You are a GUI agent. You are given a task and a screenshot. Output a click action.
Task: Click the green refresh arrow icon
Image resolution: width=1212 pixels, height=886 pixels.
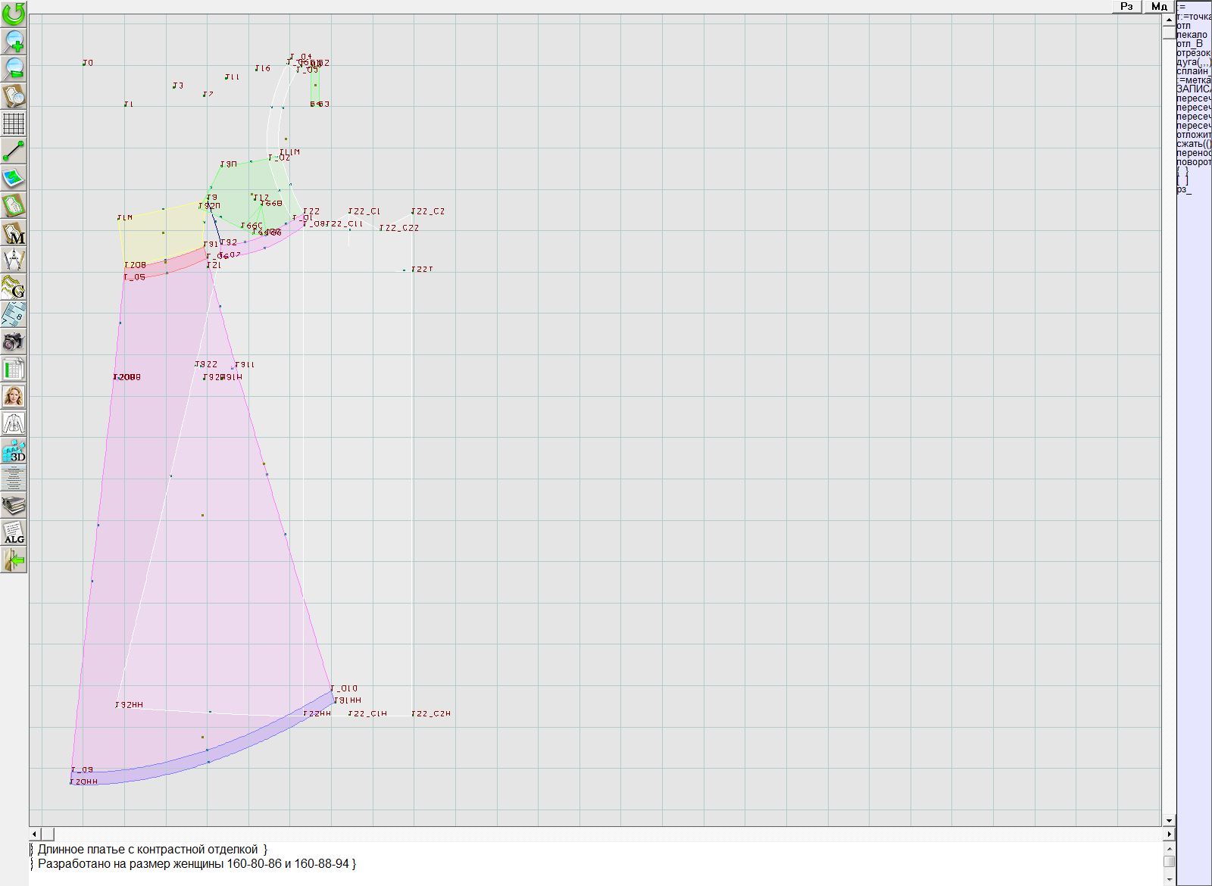[x=14, y=14]
